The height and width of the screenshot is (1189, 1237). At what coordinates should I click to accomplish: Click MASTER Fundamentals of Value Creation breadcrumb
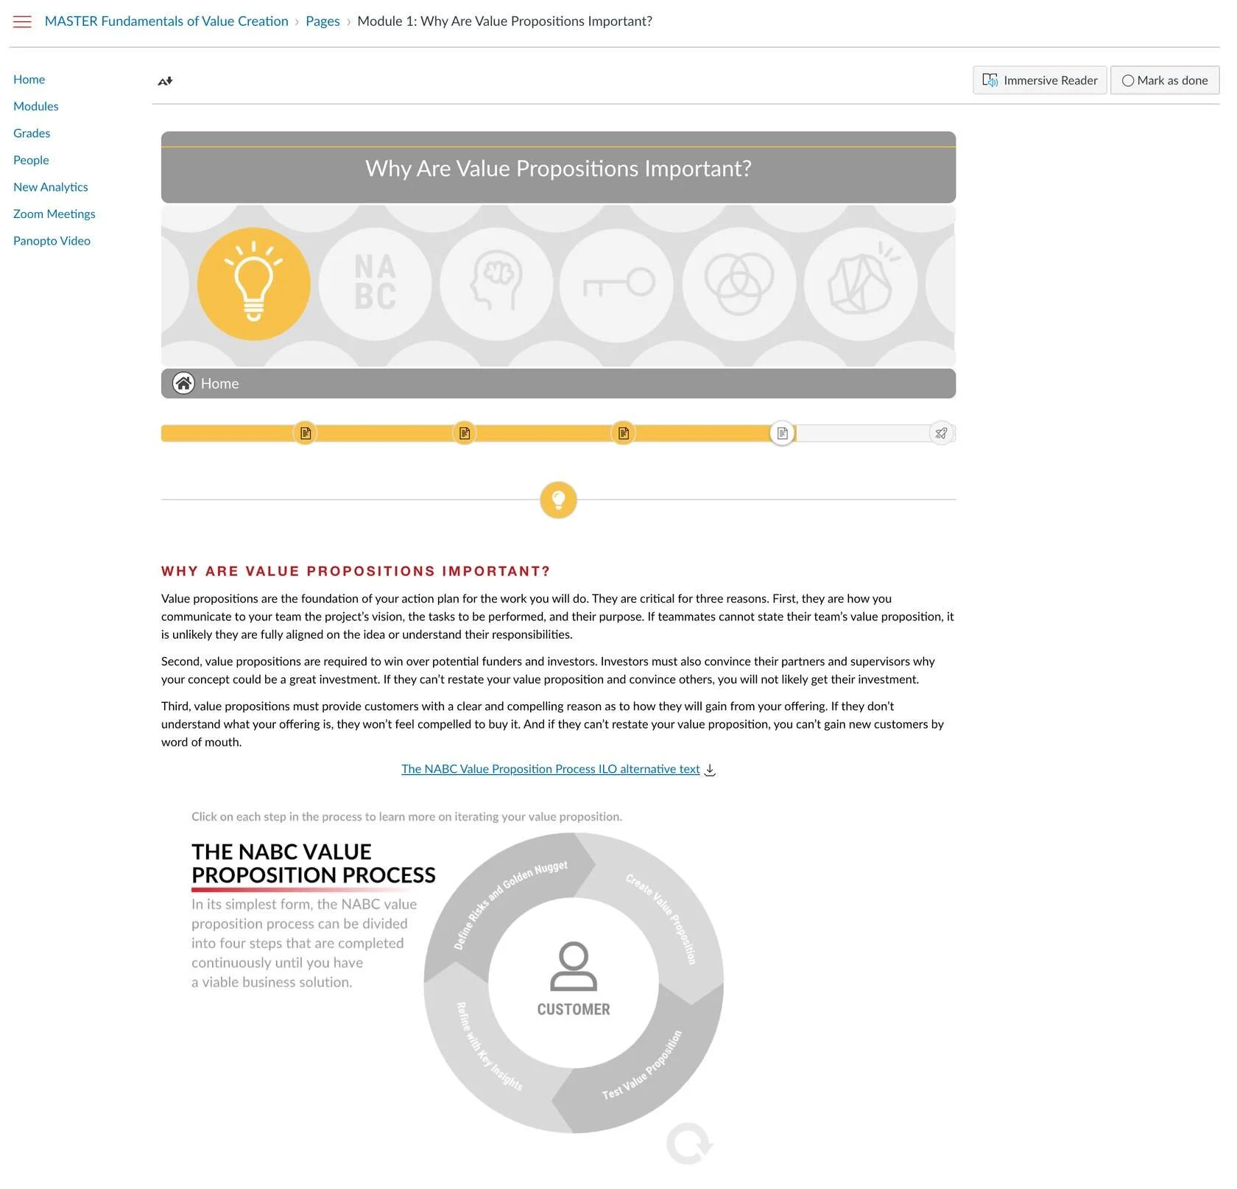point(166,21)
